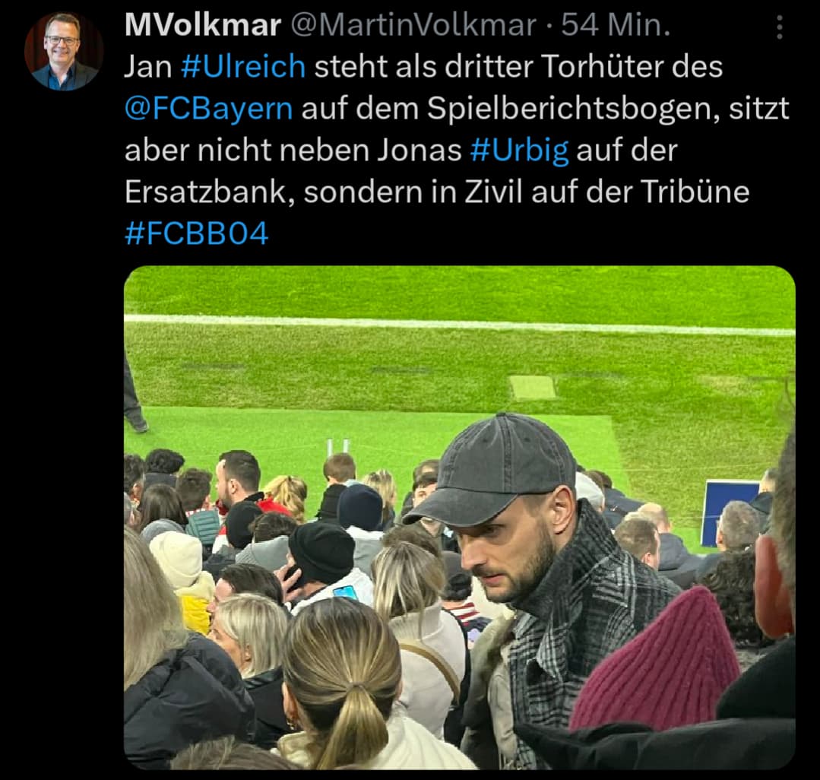The height and width of the screenshot is (780, 820).
Task: Open the #FCBB04 hashtag
Action: pos(197,233)
